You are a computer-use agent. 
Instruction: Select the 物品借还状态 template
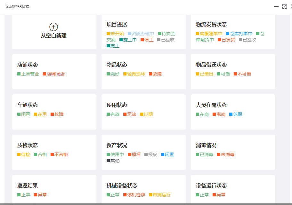[211, 65]
